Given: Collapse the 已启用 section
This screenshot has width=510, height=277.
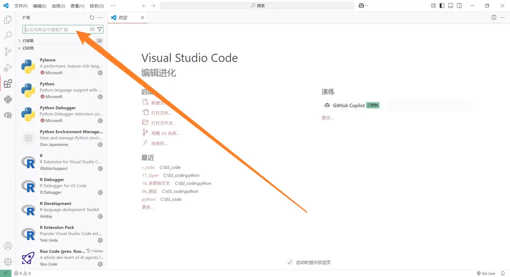Looking at the screenshot, I should [x=62, y=48].
